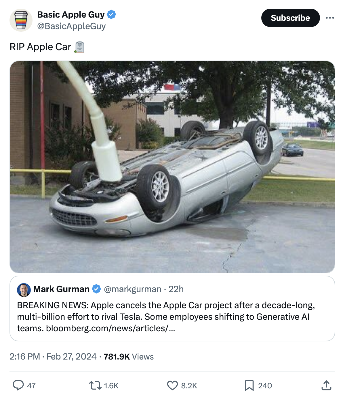Subscribe to Basic Apple Guy
This screenshot has width=343, height=395.
[290, 18]
